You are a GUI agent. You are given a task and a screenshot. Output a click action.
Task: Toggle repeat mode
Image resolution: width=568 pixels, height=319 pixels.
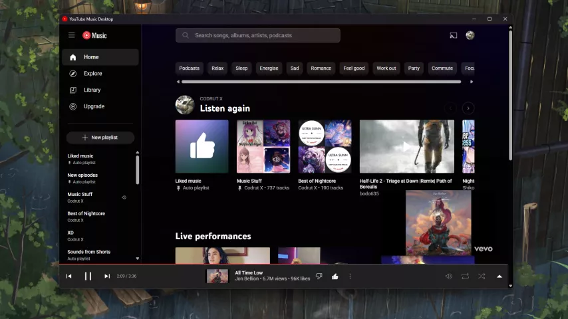pos(465,276)
